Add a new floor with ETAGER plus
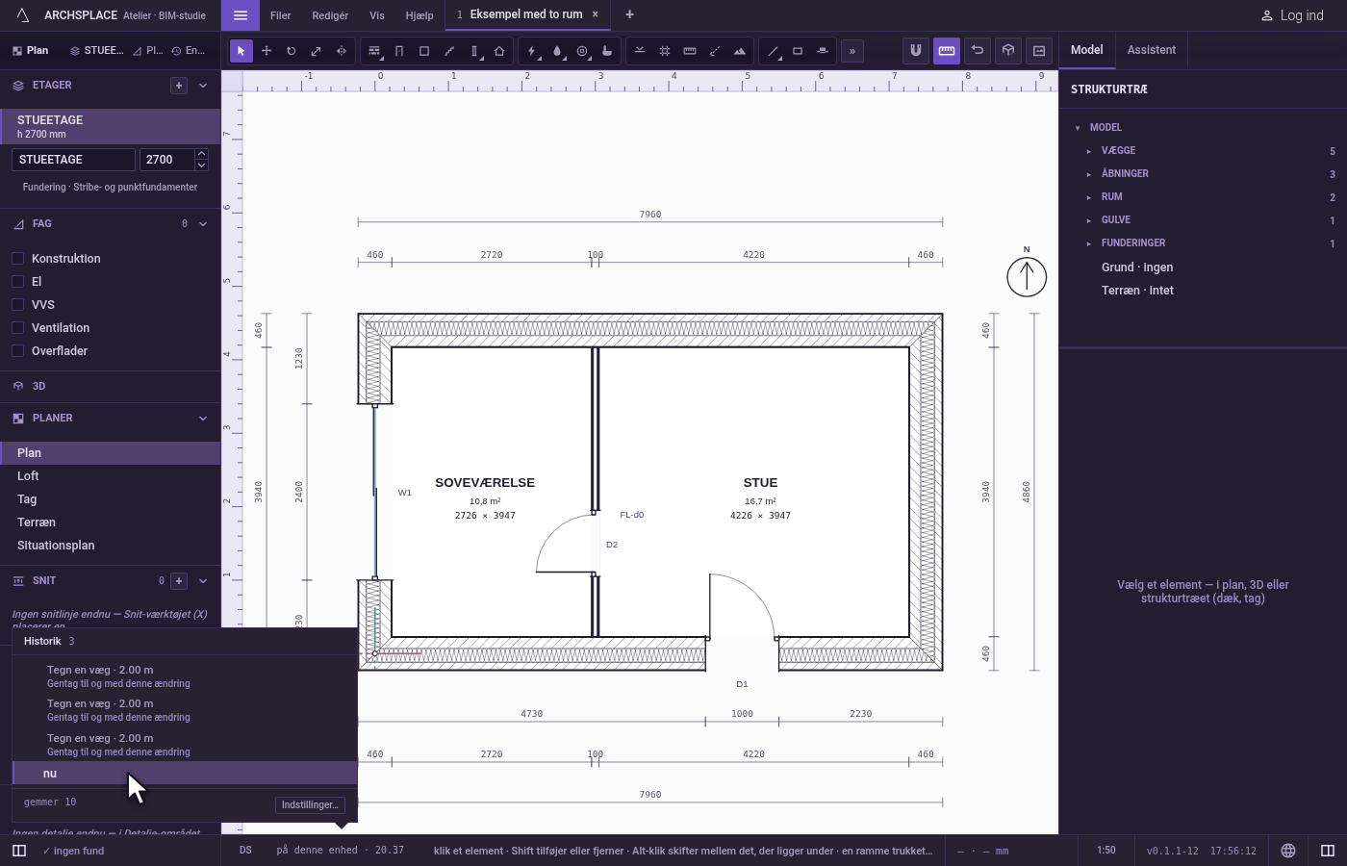This screenshot has height=866, width=1347. [179, 86]
